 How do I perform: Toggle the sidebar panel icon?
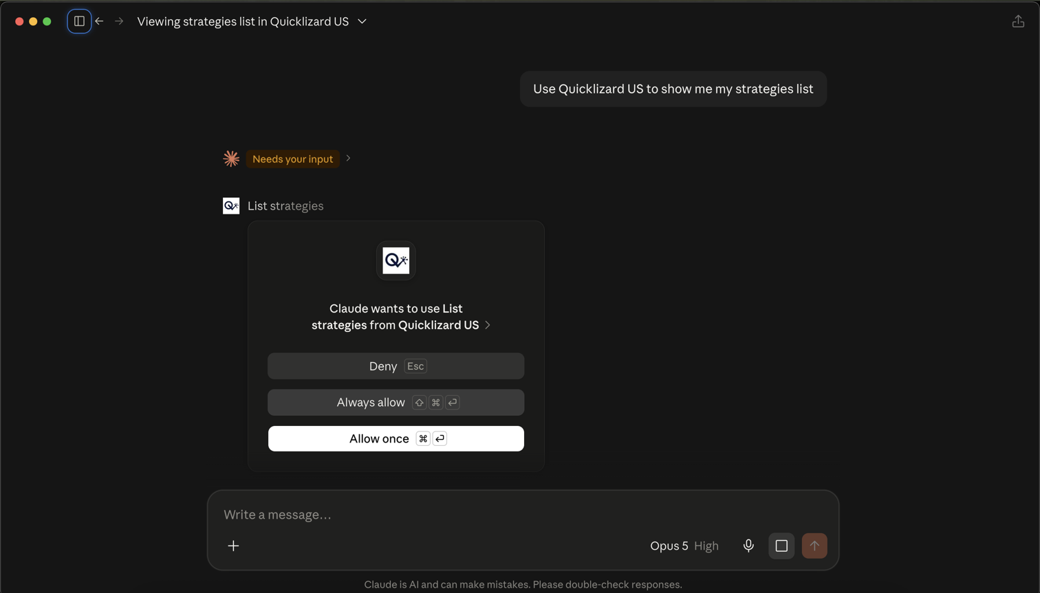pos(79,21)
